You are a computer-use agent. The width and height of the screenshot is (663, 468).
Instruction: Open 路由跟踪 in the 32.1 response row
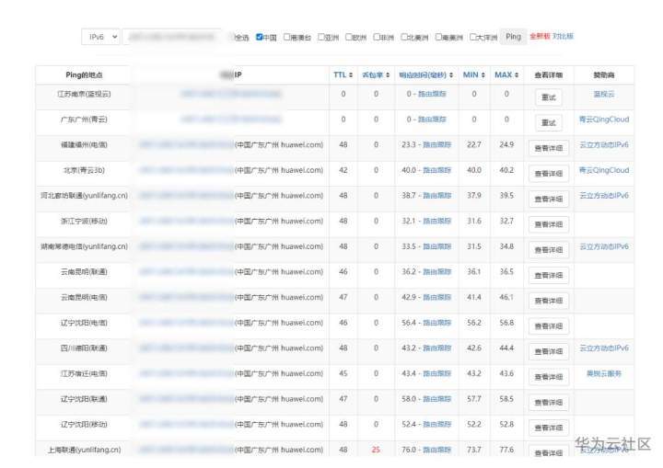tap(437, 221)
